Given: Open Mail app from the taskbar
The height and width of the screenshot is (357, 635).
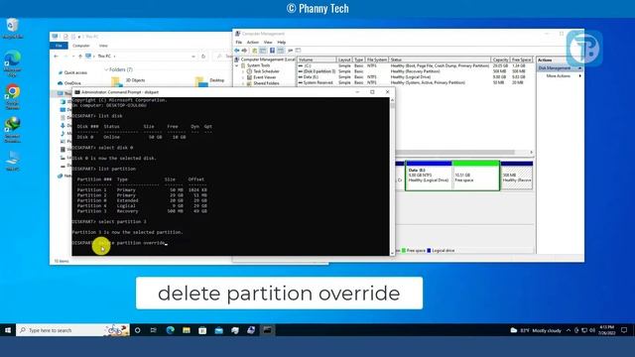Looking at the screenshot, I should point(218,330).
